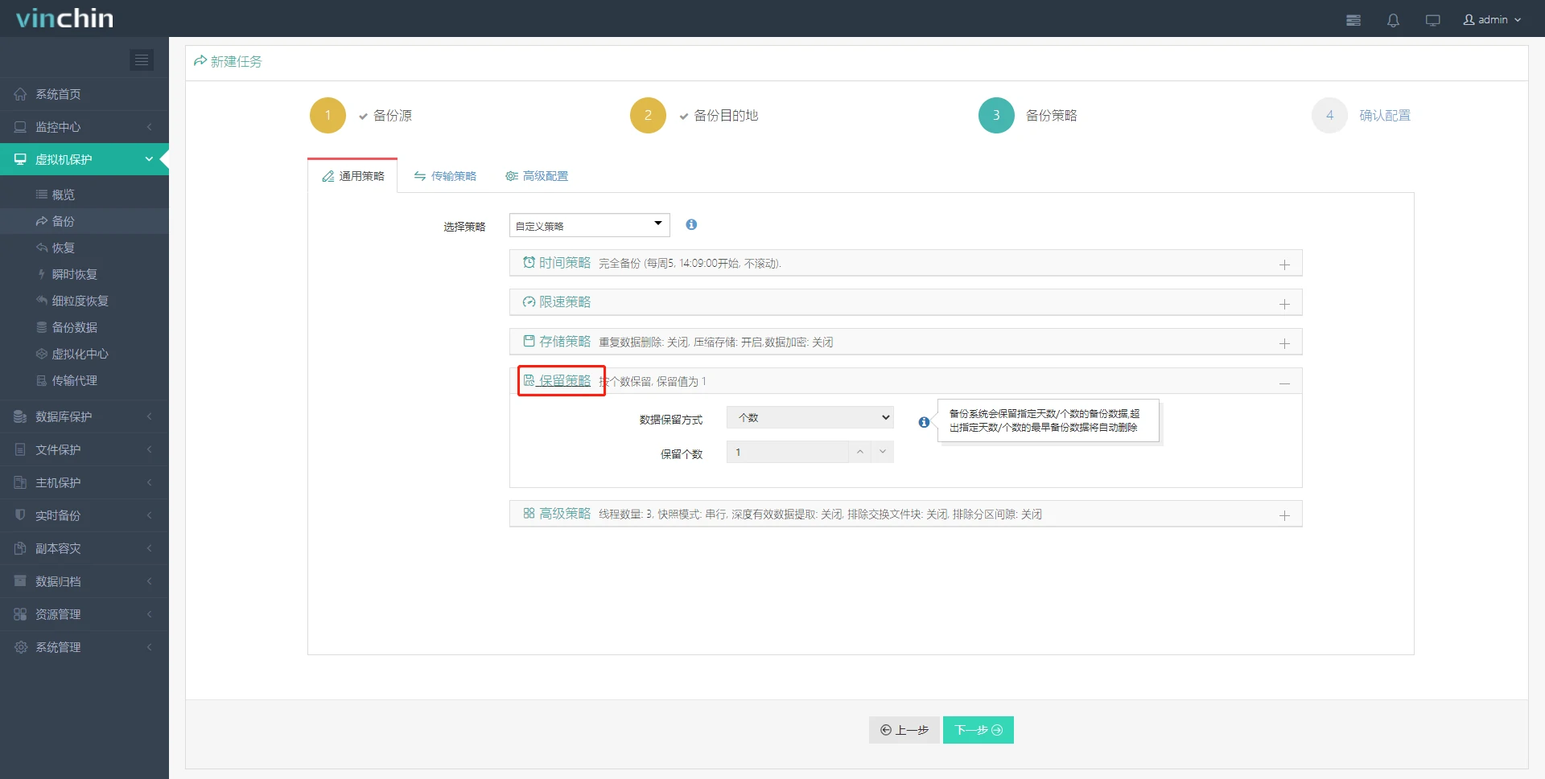The height and width of the screenshot is (779, 1545).
Task: Expand 监控中心 sidebar menu
Action: tap(84, 127)
